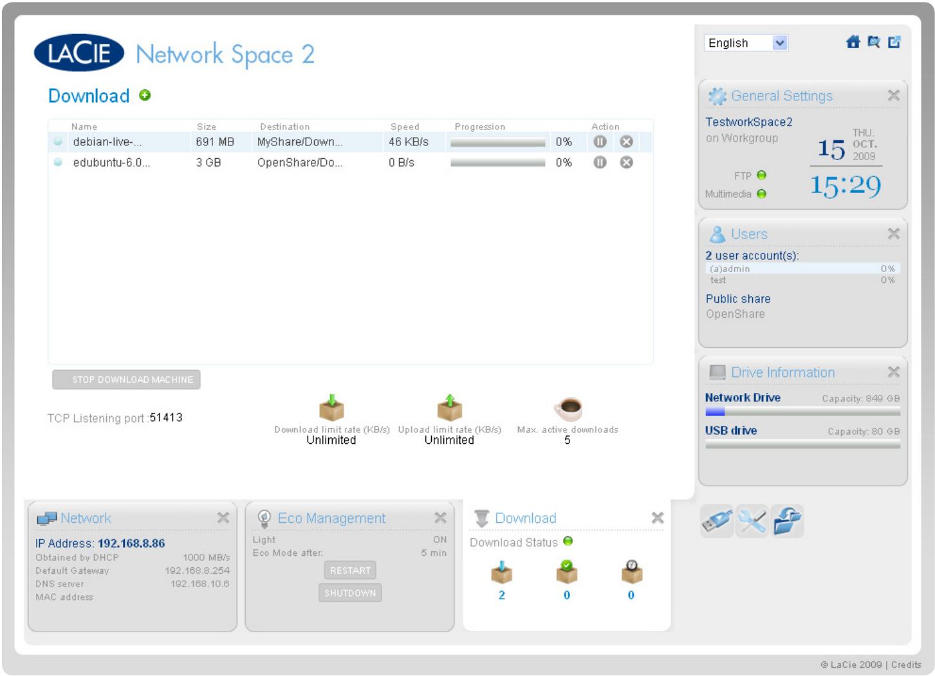Open the Users title link
Viewport: 935px width, 676px height.
coord(749,234)
